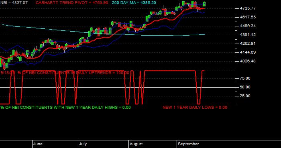281x148 pixels.
Task: Click the NEW 1 YEAR DAILY HIGHS = 0.00 text
Action: pyautogui.click(x=98, y=108)
